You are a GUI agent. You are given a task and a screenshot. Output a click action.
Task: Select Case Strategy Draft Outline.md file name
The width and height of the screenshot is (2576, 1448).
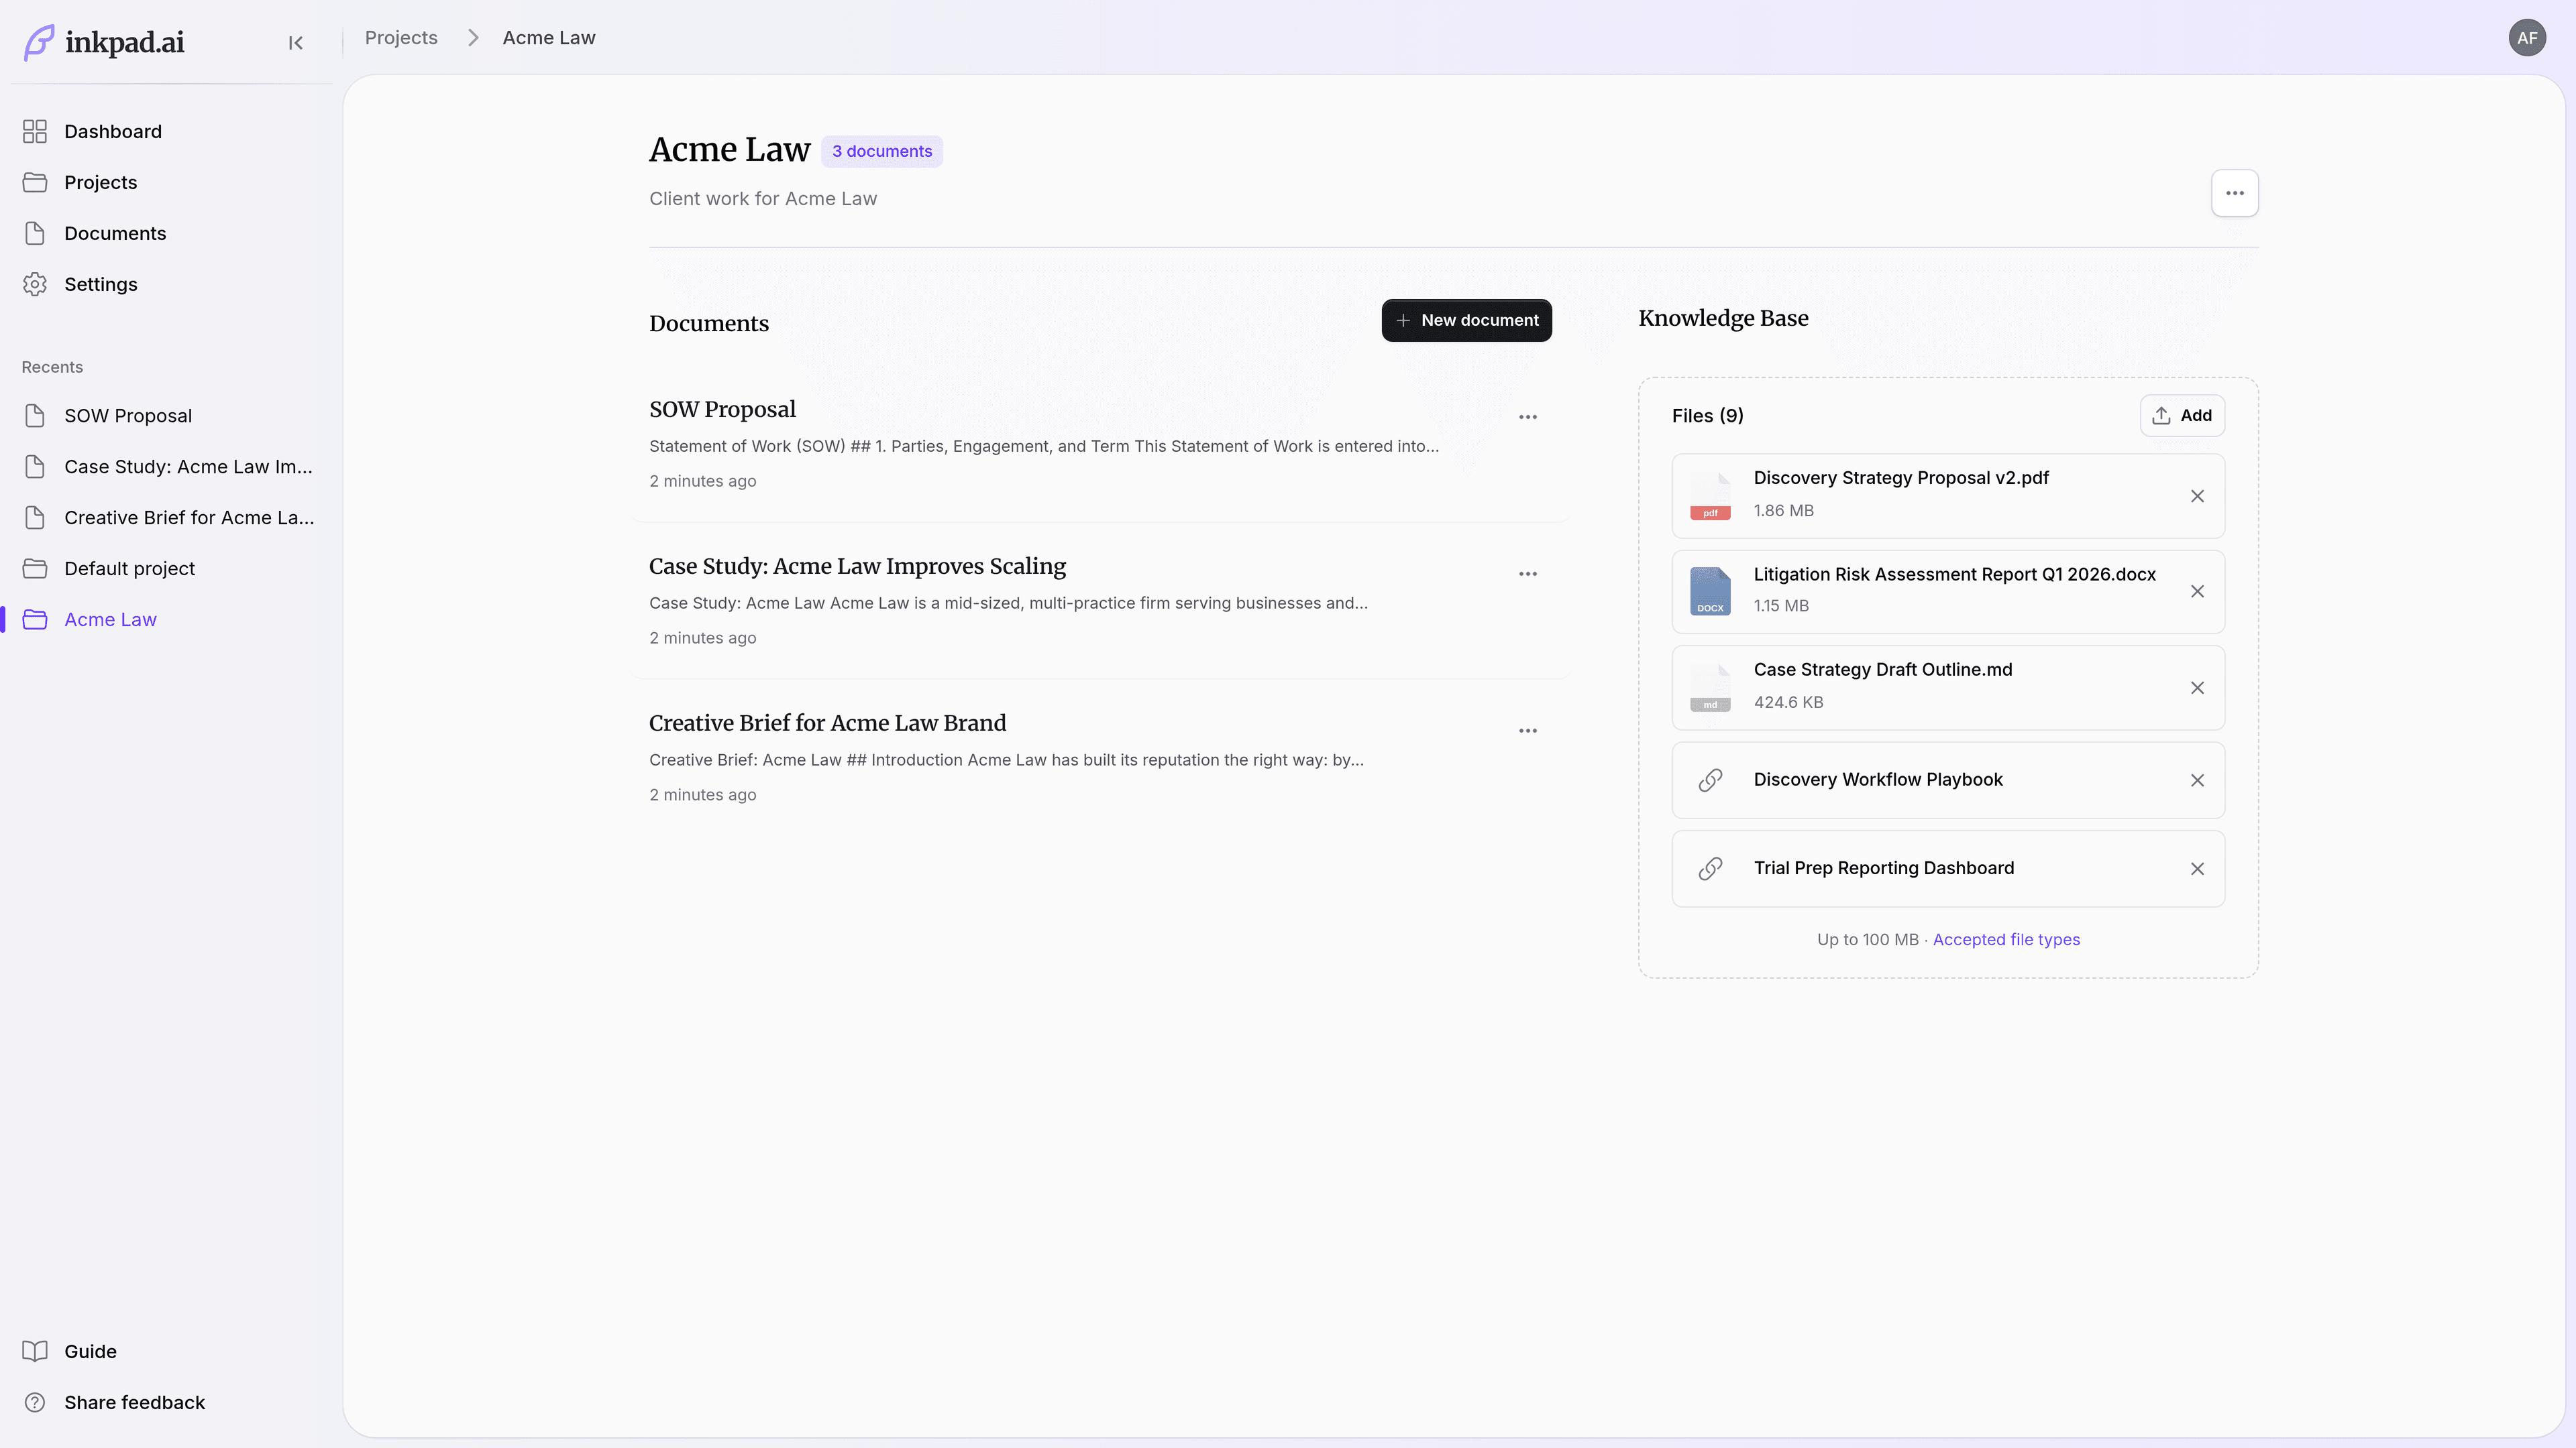click(1882, 670)
